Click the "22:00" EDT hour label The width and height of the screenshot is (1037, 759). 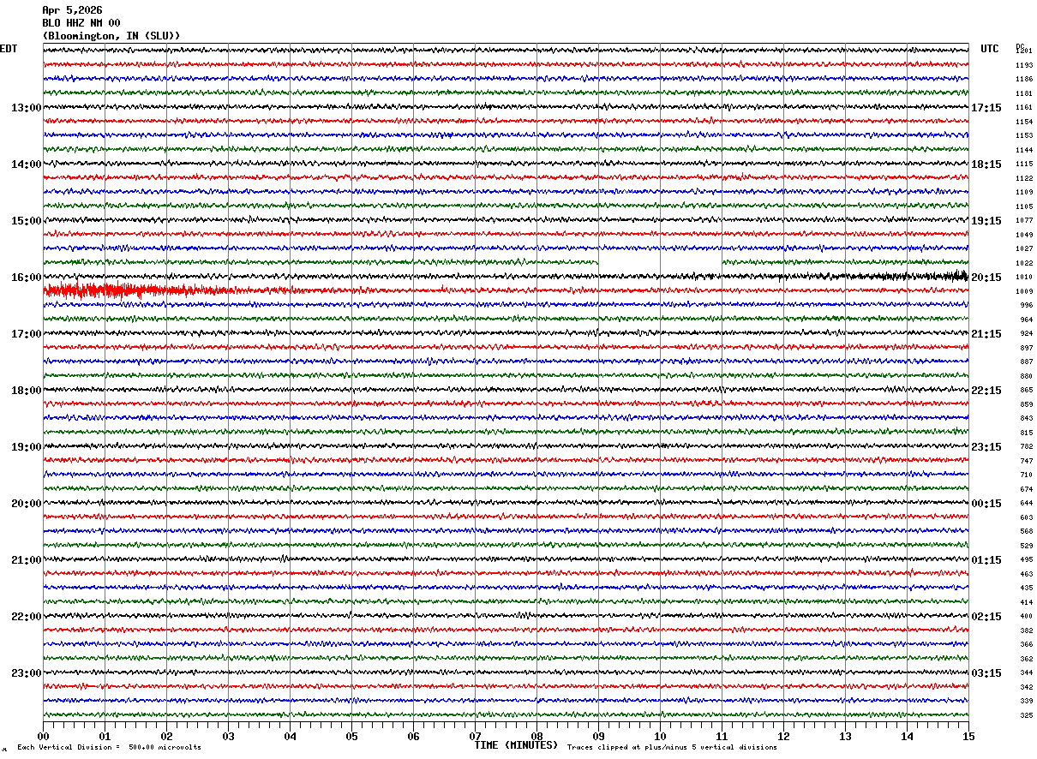click(x=26, y=617)
